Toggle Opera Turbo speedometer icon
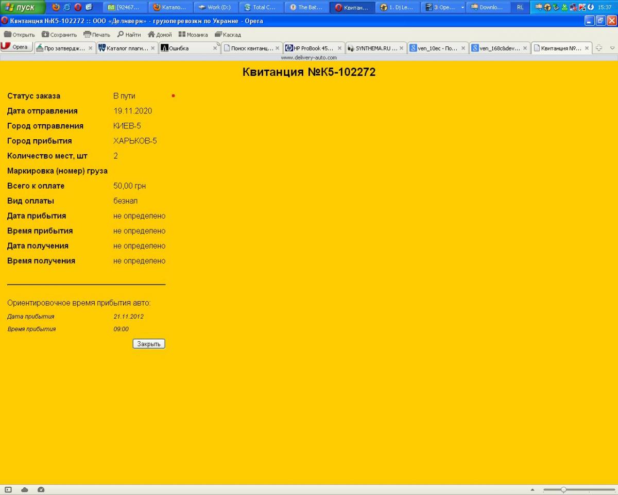The height and width of the screenshot is (495, 618). [x=41, y=490]
